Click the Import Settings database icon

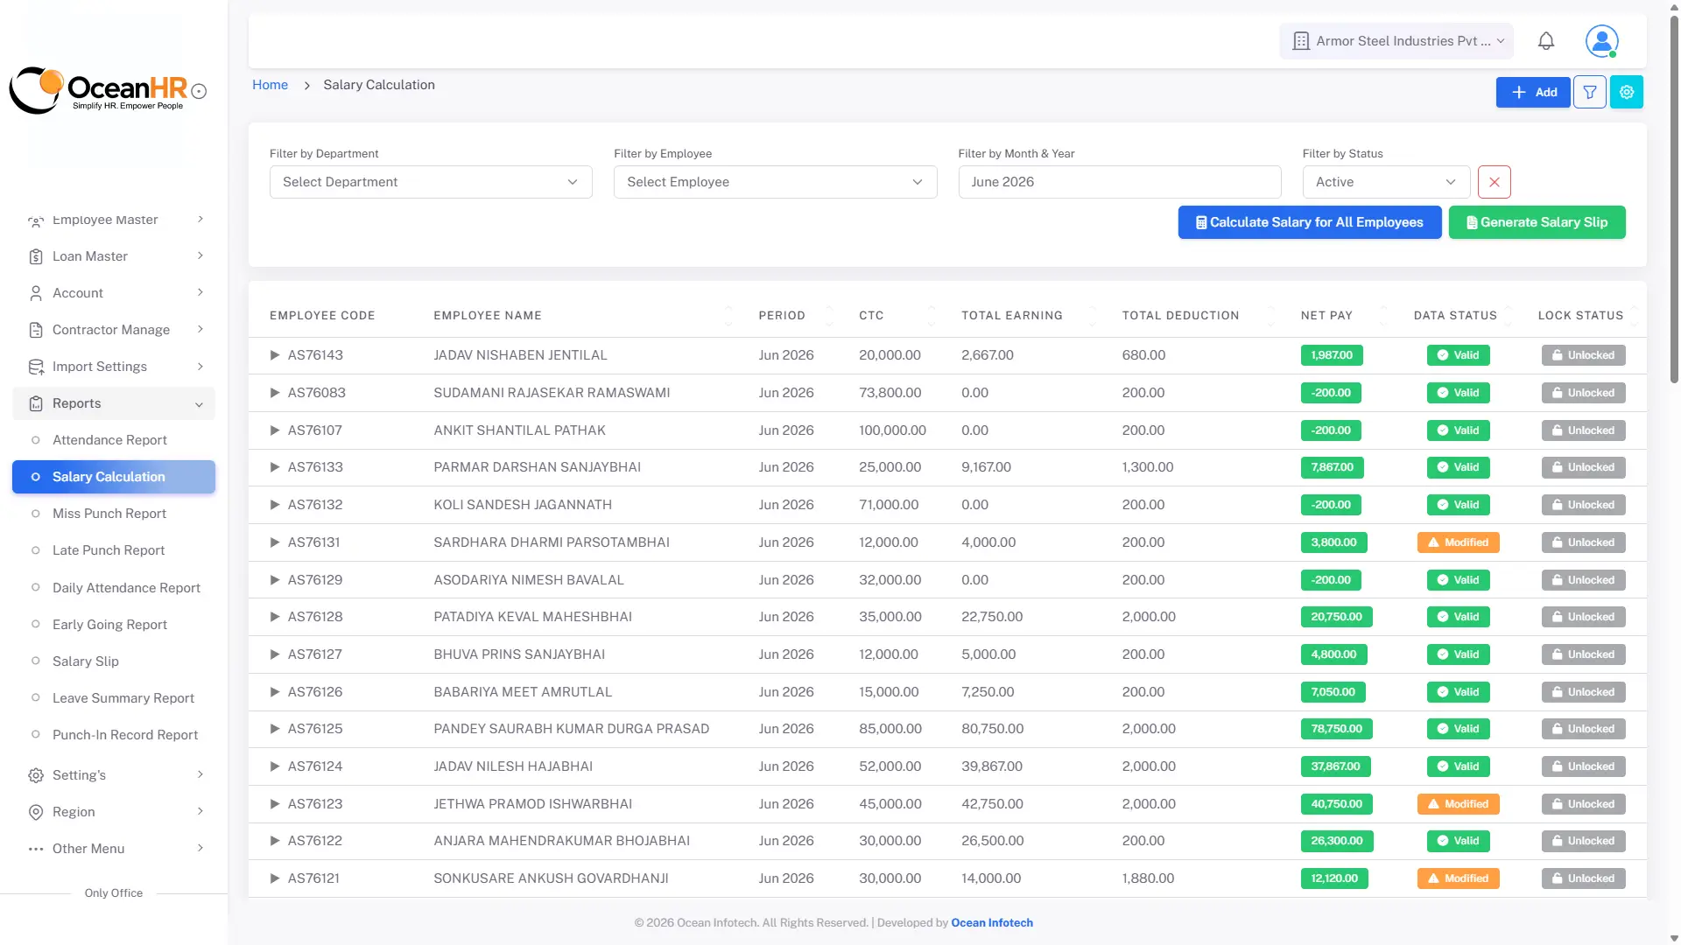click(36, 367)
